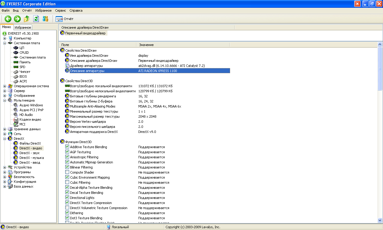Screen dimensions: 383x230
Task: Open the Справка menu
Action: coord(76,10)
